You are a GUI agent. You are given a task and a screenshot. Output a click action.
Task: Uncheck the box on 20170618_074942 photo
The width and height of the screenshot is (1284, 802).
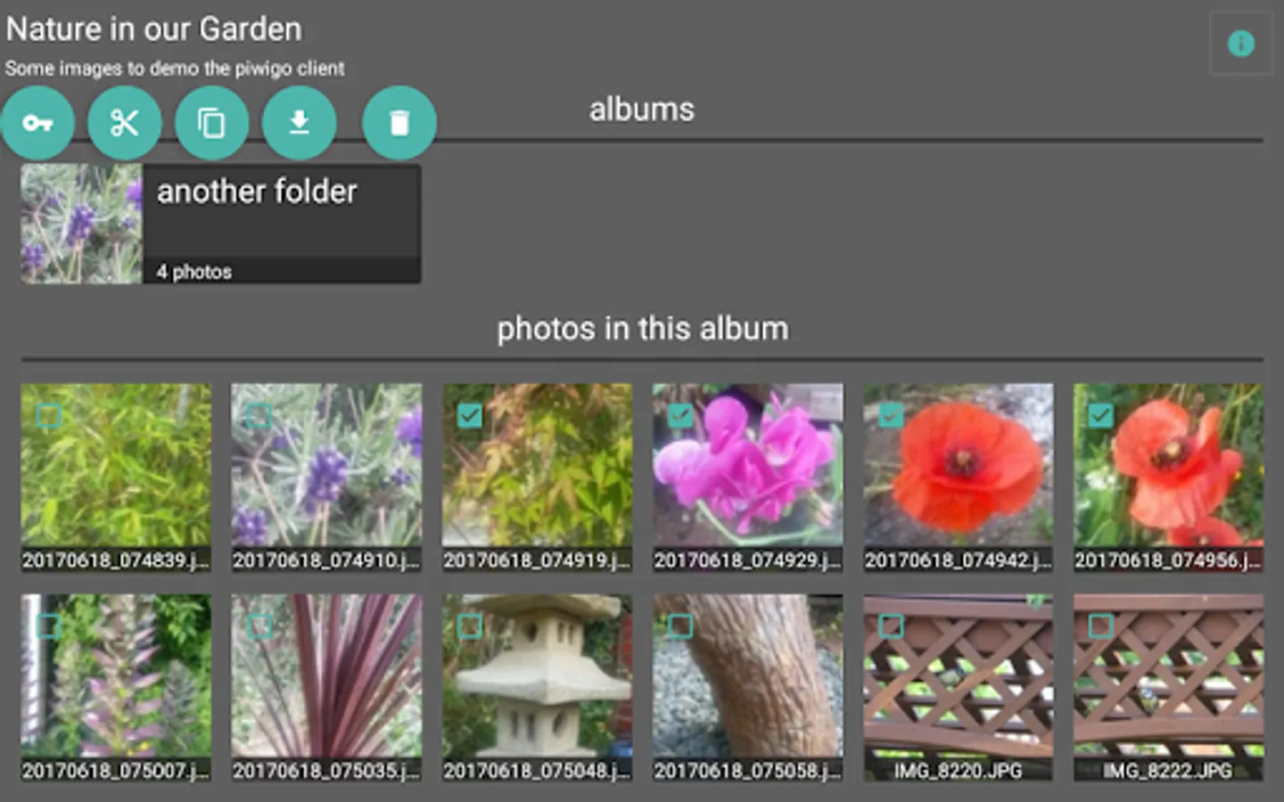[890, 415]
